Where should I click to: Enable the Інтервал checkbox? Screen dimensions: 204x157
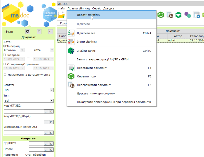(4, 55)
